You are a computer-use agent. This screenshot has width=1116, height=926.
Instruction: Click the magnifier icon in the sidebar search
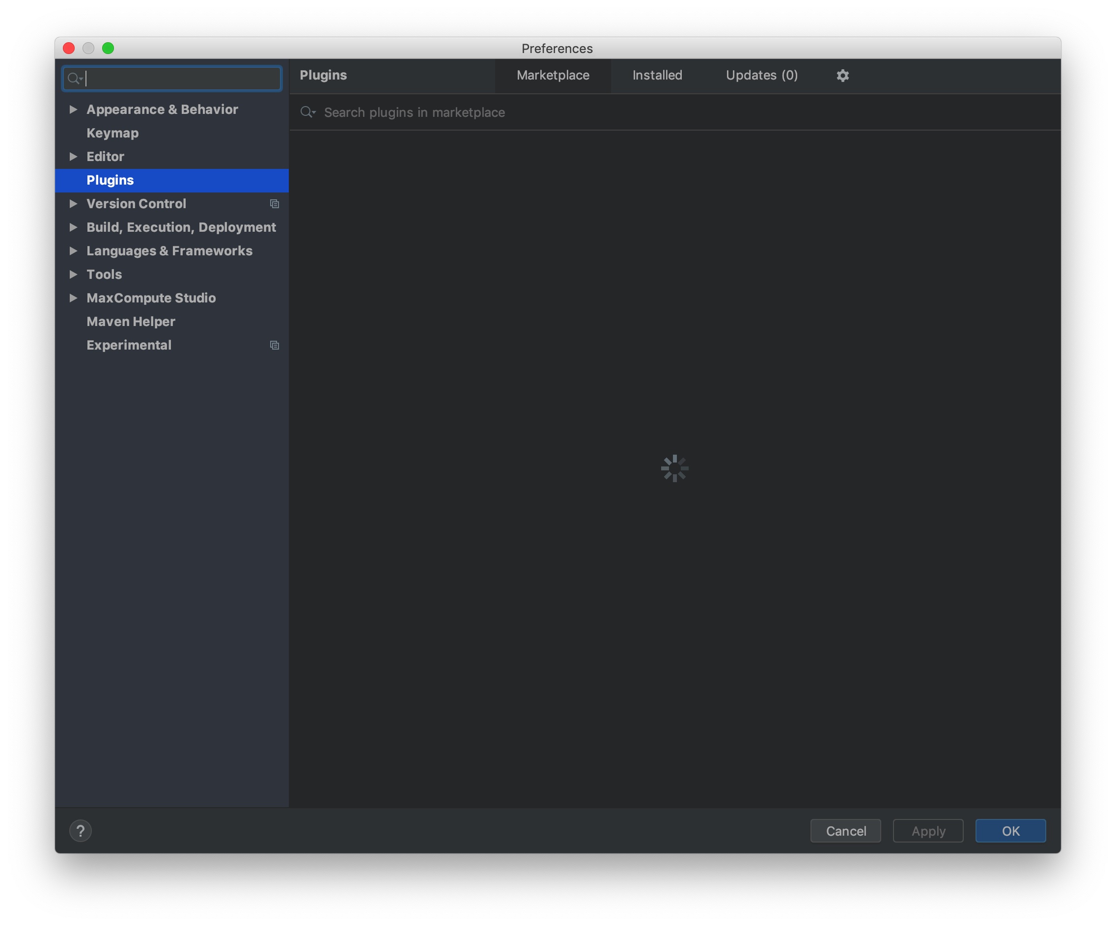[75, 79]
